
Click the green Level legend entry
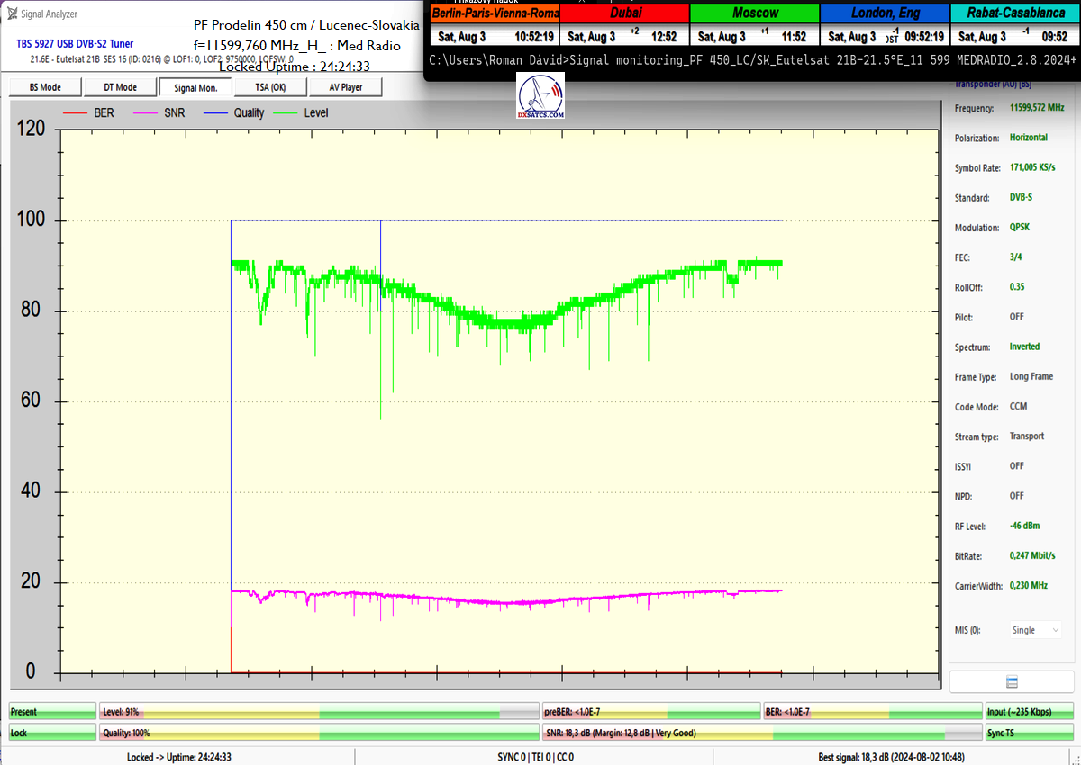302,112
